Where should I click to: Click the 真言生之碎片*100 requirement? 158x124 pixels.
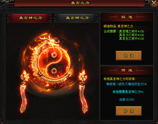pyautogui.click(x=131, y=39)
